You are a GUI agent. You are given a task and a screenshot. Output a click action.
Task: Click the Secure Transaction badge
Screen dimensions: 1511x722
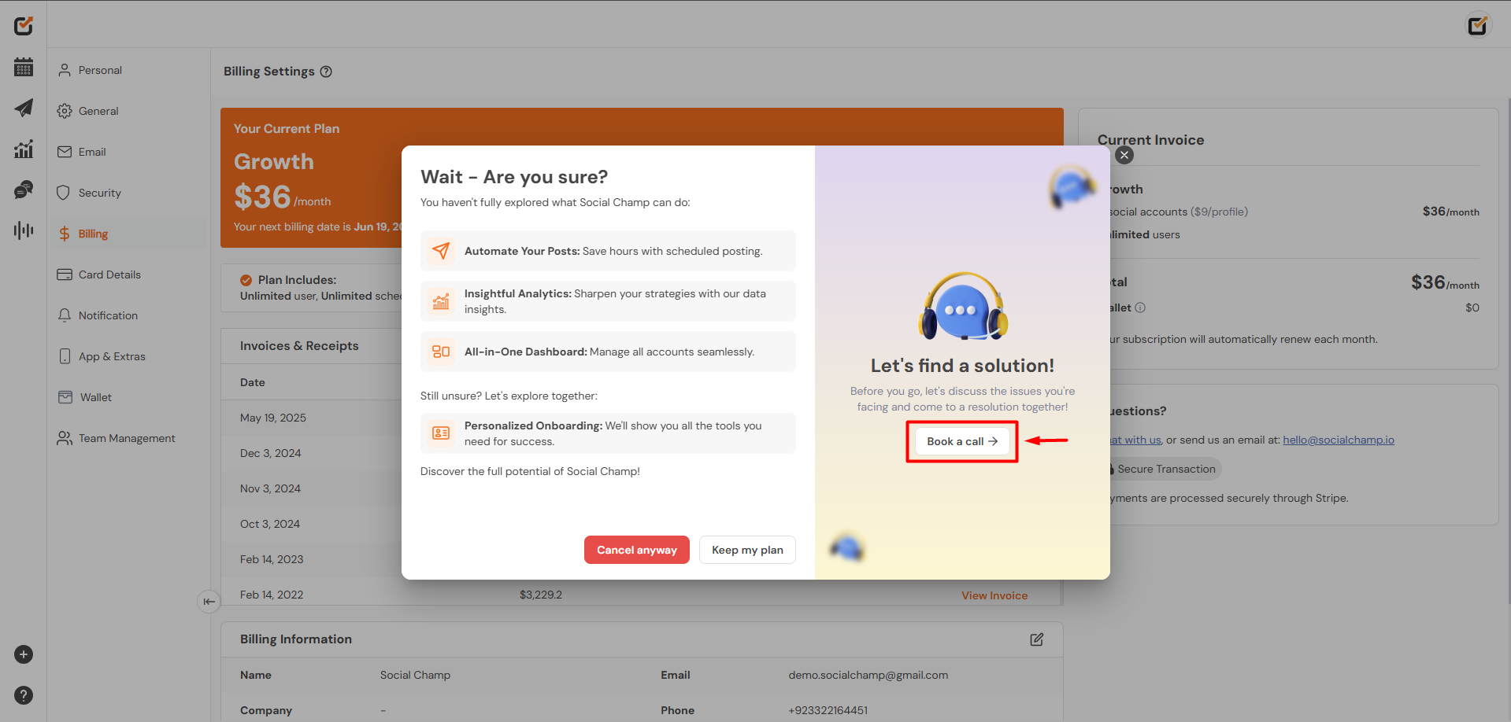tap(1165, 469)
